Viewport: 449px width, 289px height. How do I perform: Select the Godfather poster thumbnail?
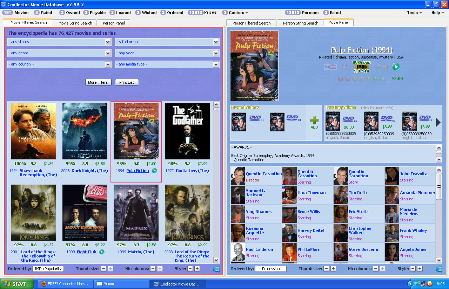click(187, 131)
